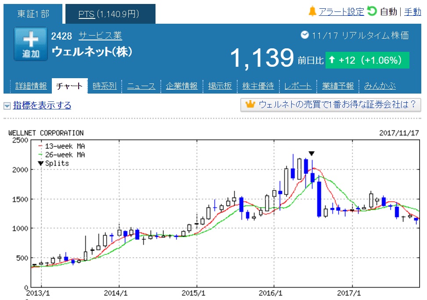Open the アラート設定 link
Viewport: 427px width, 300px height.
(341, 12)
